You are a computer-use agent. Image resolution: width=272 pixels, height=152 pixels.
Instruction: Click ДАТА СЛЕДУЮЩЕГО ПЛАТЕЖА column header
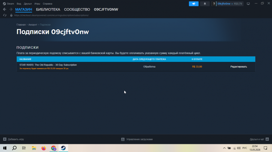coord(149,59)
